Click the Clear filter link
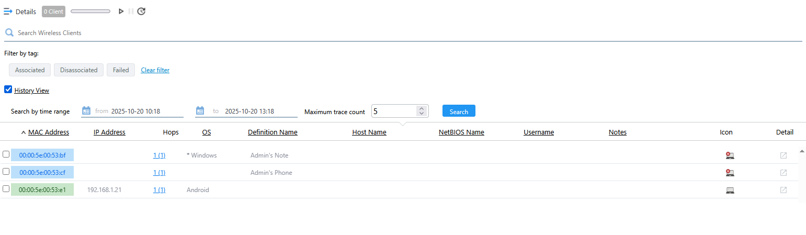The height and width of the screenshot is (235, 806). coord(155,70)
